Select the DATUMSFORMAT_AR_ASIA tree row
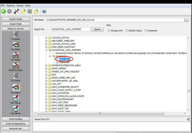The image size is (192, 133). tap(65, 81)
